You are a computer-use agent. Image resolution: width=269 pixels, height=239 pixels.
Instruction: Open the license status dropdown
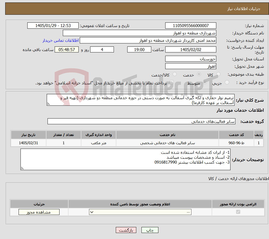click(140, 212)
